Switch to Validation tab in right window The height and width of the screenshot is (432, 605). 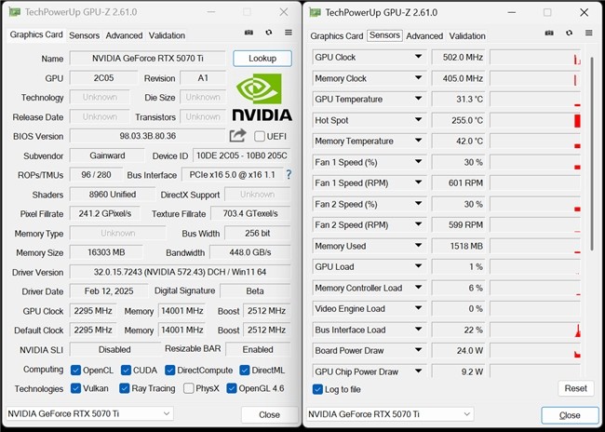point(467,36)
